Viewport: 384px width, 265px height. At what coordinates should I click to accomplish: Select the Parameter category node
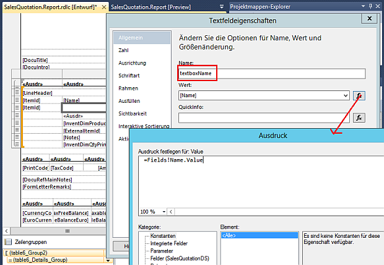[x=164, y=251]
